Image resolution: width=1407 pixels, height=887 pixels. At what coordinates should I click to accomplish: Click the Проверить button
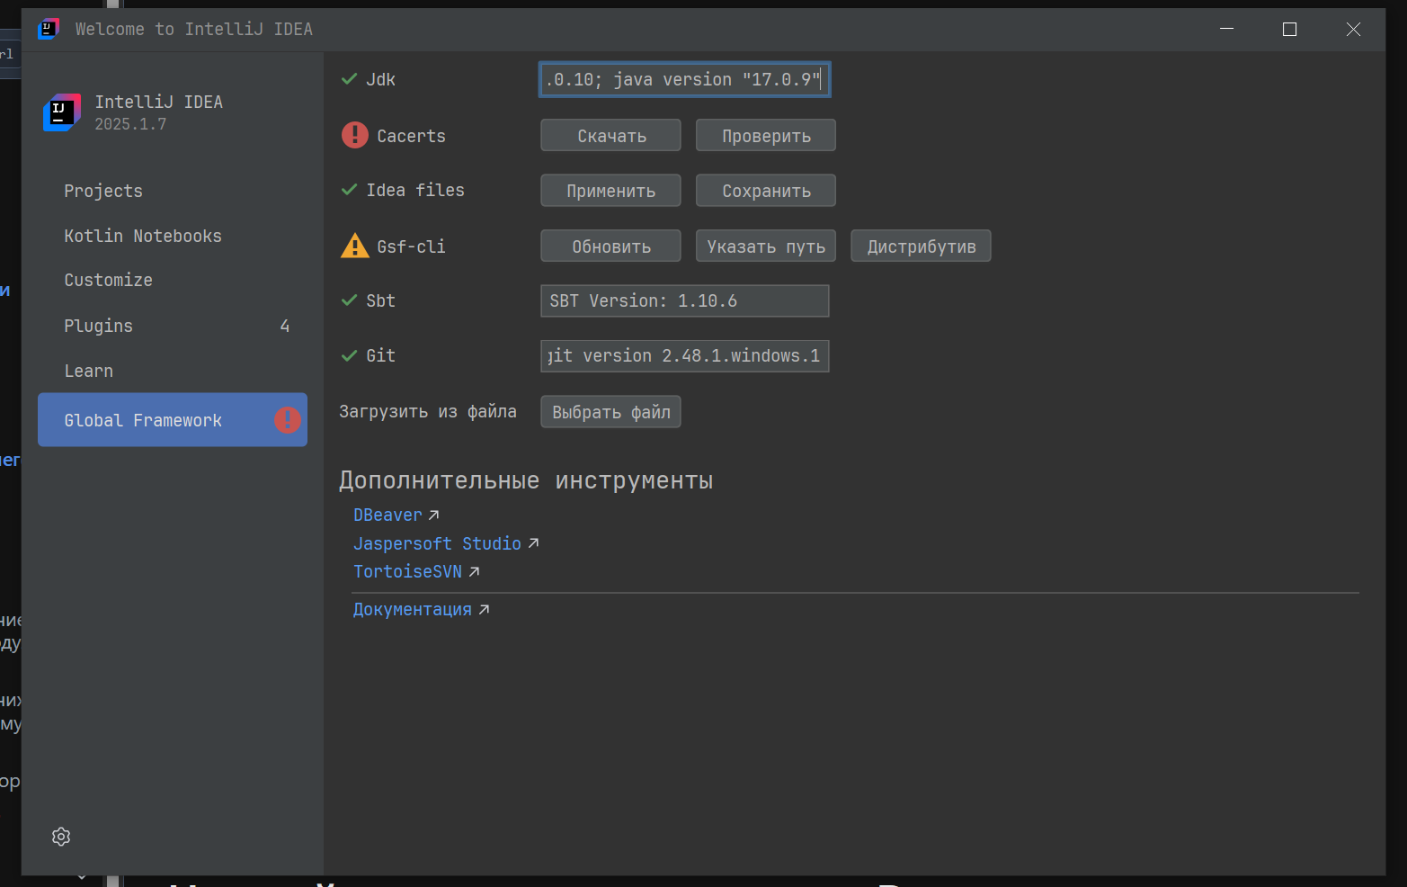766,136
